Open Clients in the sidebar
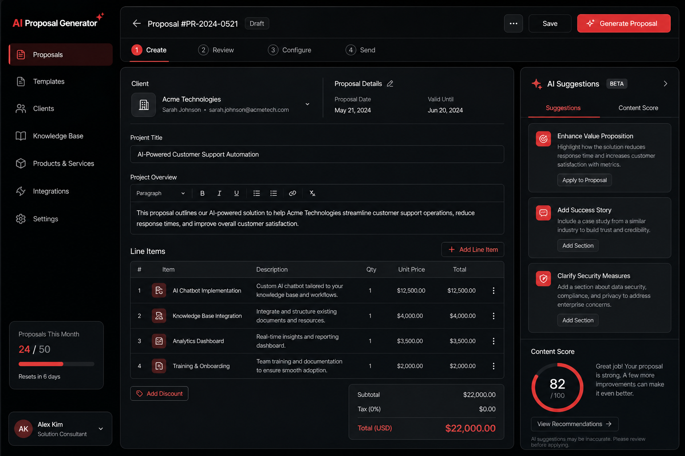The width and height of the screenshot is (685, 456). tap(61, 109)
